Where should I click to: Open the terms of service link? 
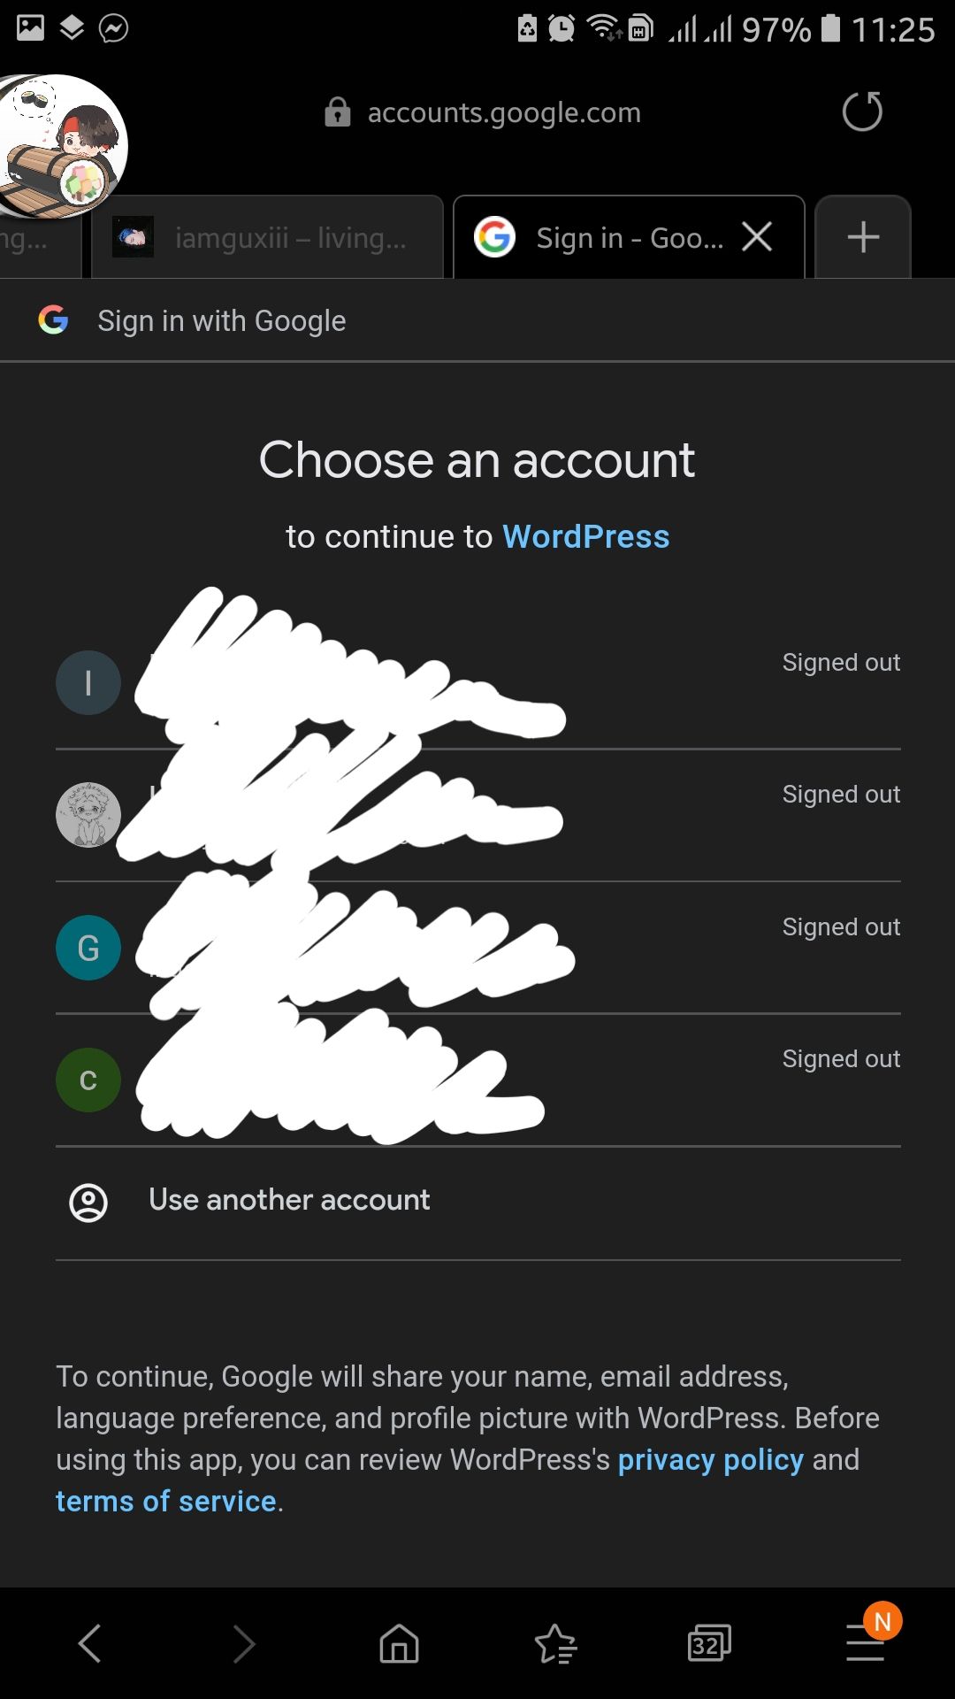coord(166,1501)
